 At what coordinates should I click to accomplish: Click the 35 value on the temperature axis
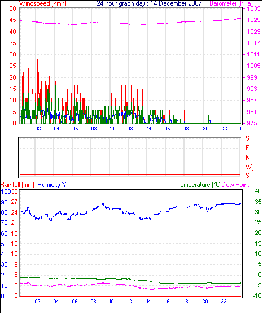coord(258,202)
